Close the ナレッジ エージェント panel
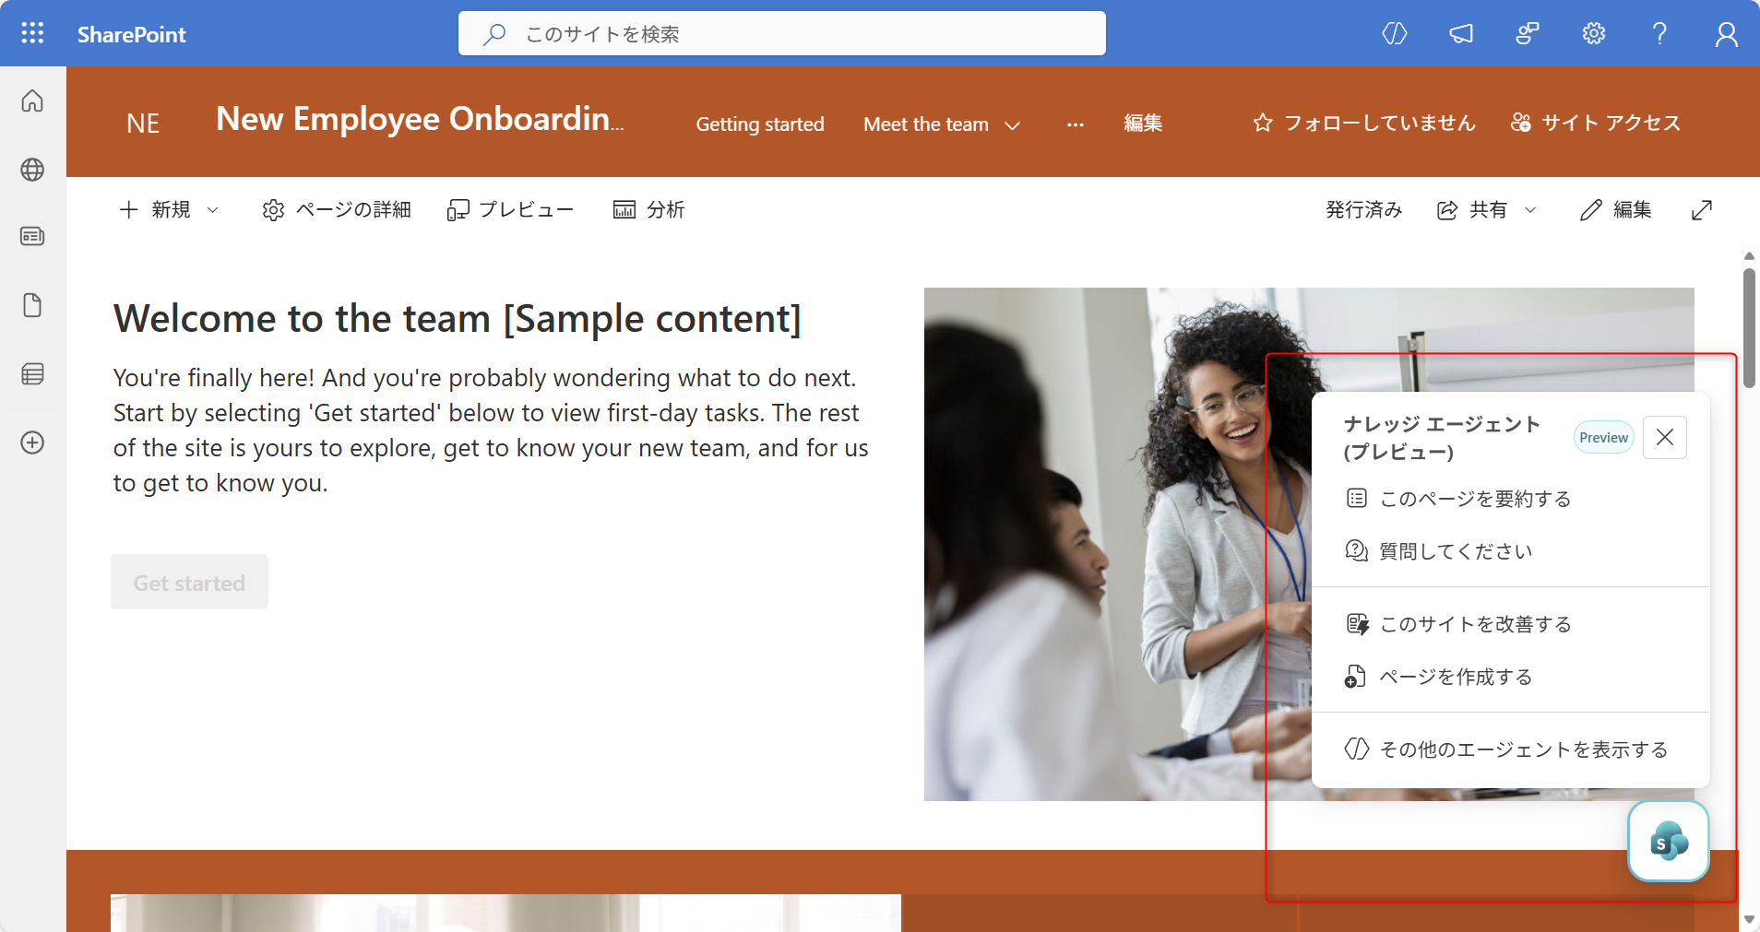The height and width of the screenshot is (932, 1760). [1664, 438]
